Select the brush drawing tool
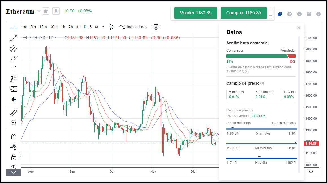 tap(13, 58)
